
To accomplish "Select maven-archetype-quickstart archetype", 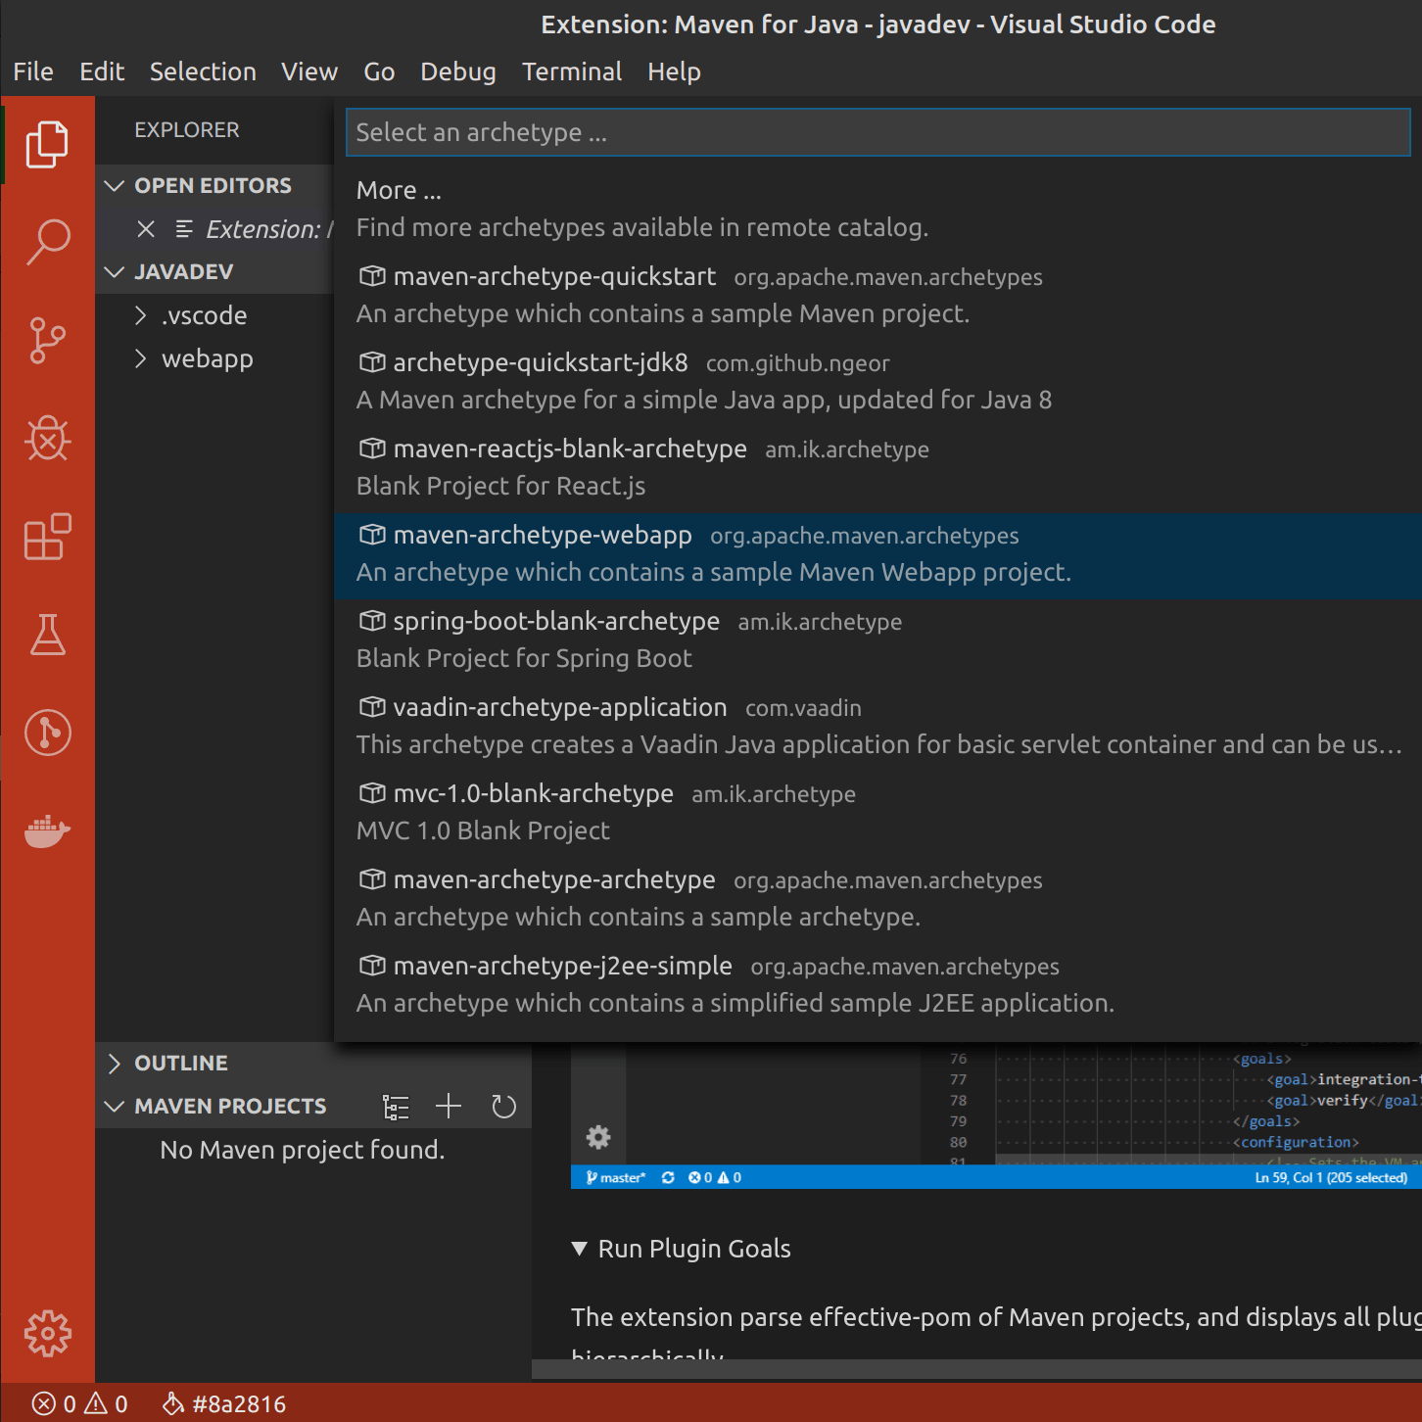I will [877, 295].
